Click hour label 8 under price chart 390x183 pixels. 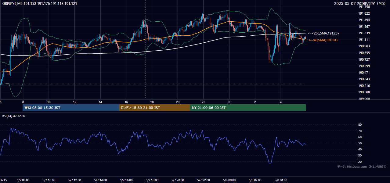point(23,102)
